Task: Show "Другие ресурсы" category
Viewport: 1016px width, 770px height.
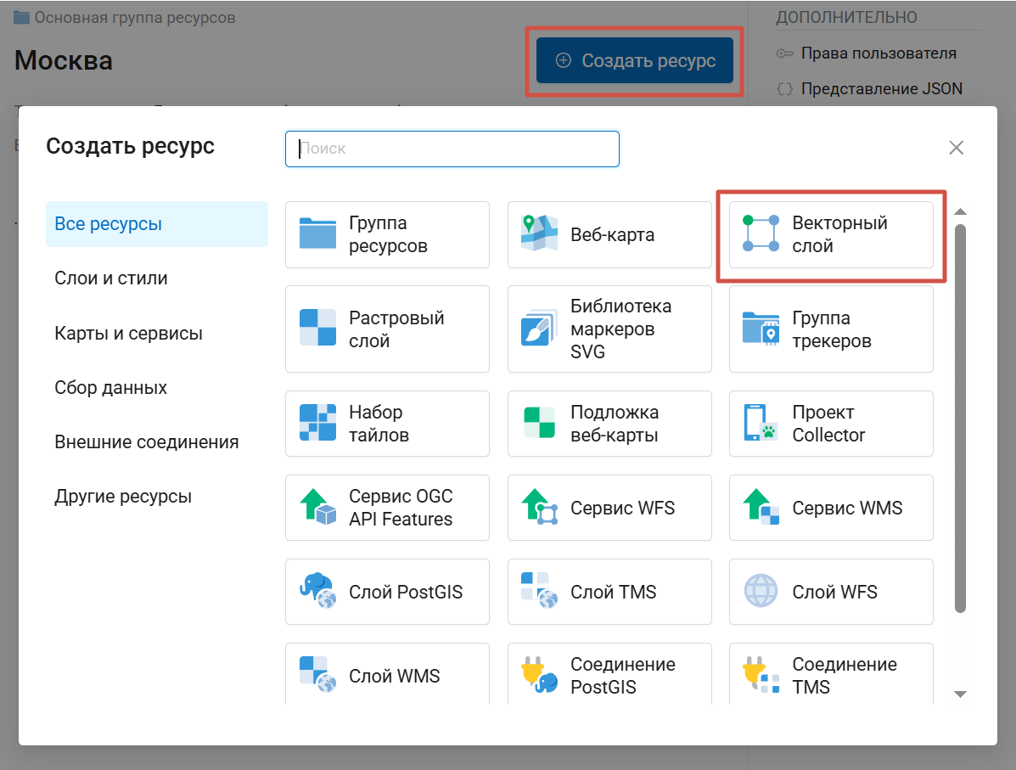Action: (123, 497)
